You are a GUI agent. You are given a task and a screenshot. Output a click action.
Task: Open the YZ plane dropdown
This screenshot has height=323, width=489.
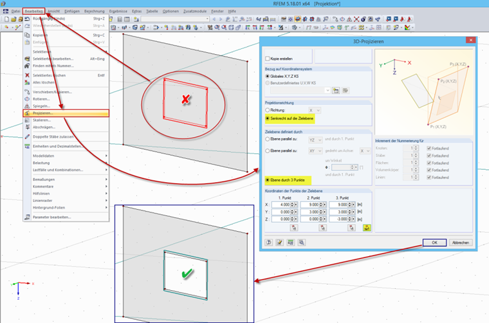coord(315,140)
